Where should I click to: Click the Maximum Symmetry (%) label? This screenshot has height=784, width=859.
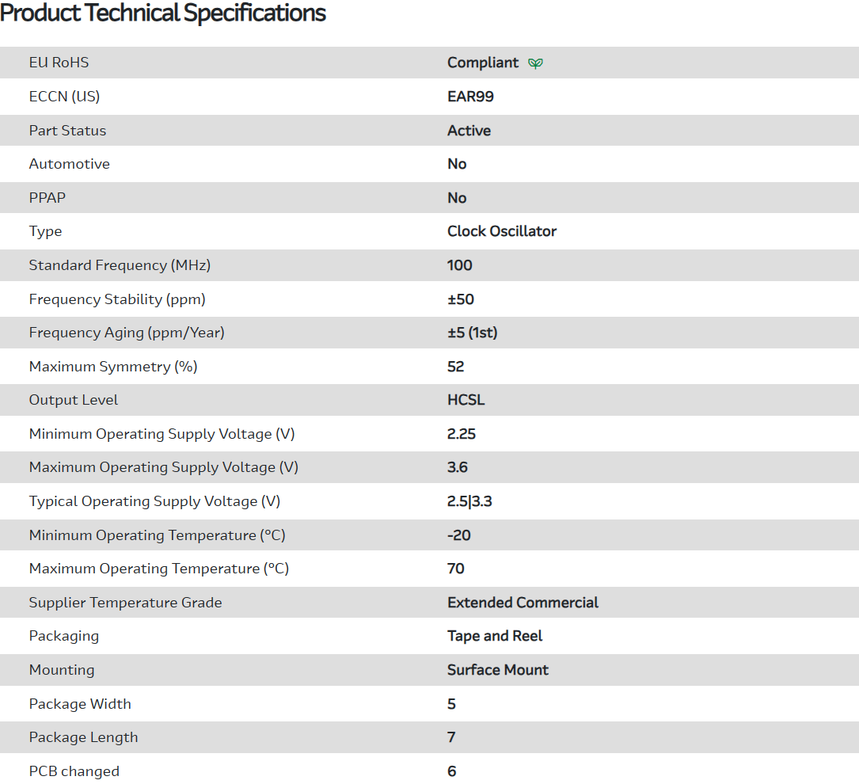pos(113,367)
